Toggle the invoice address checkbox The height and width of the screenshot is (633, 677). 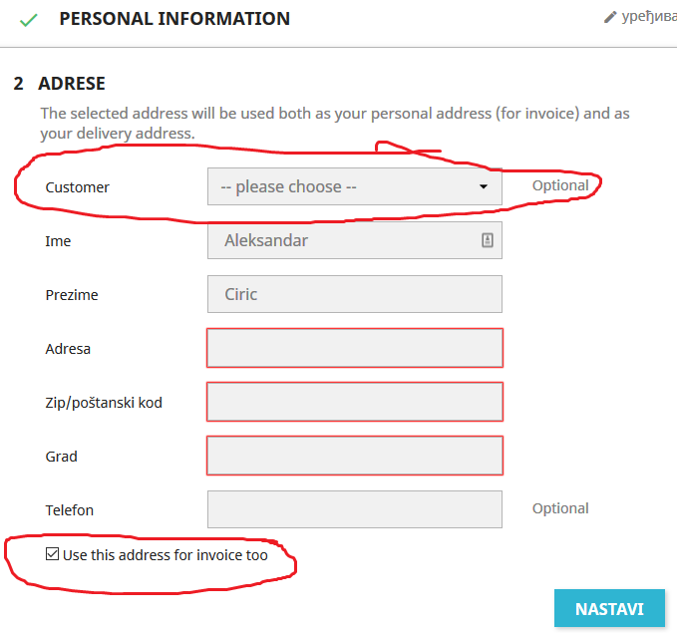point(52,554)
